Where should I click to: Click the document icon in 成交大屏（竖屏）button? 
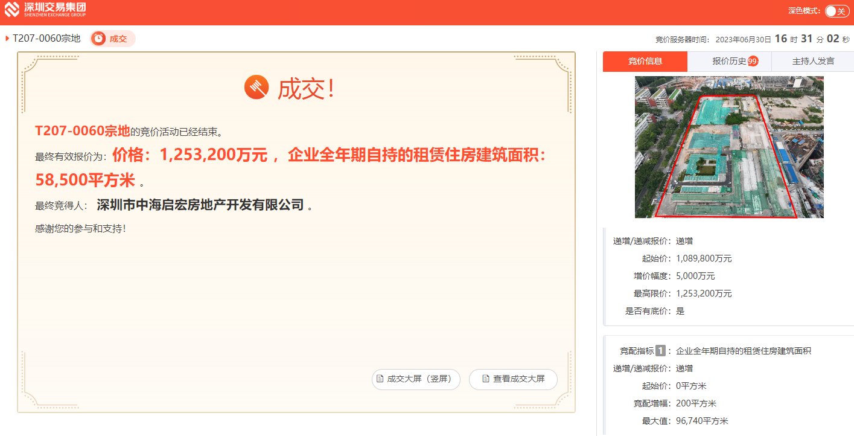380,379
